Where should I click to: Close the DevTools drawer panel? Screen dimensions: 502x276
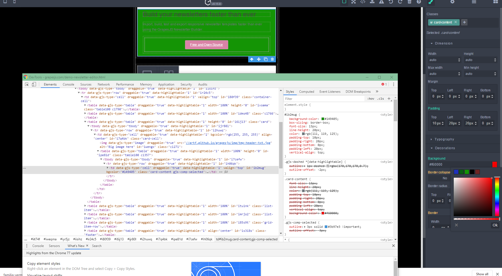pos(393,246)
